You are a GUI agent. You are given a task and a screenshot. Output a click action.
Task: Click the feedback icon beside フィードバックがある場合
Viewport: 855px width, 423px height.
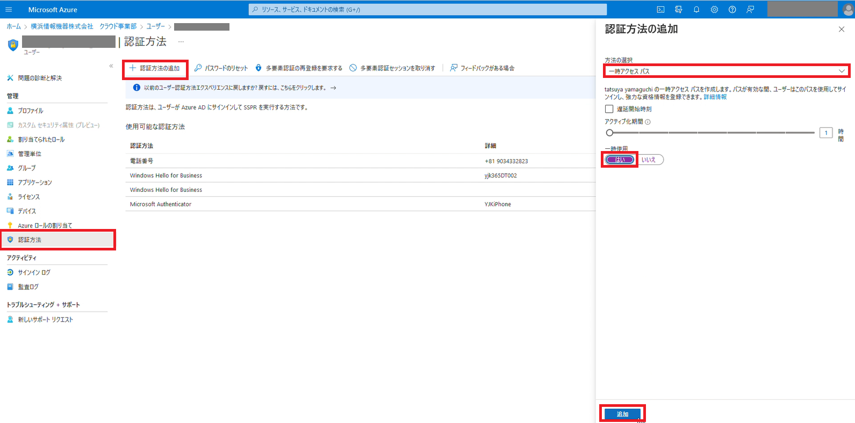(x=454, y=68)
